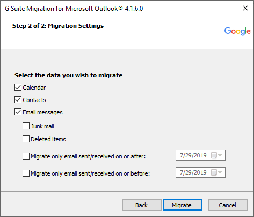Uncheck the Calendar checkbox
The image size is (254, 217).
click(18, 88)
